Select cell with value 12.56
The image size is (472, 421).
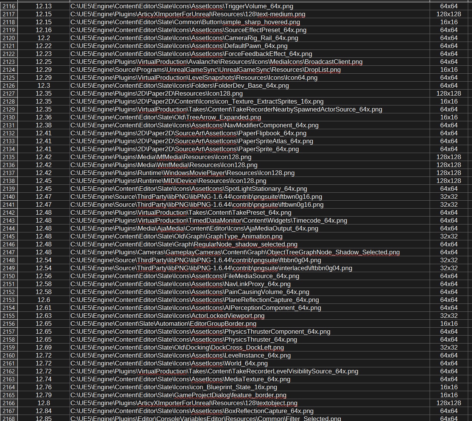click(x=44, y=276)
